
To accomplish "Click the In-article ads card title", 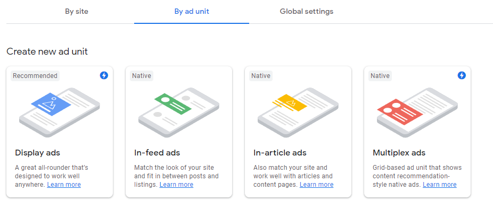I will point(280,153).
